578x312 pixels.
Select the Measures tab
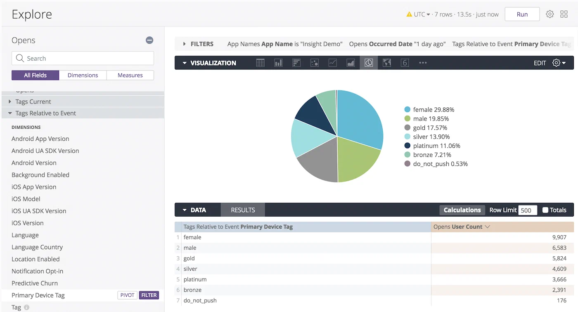pyautogui.click(x=130, y=75)
